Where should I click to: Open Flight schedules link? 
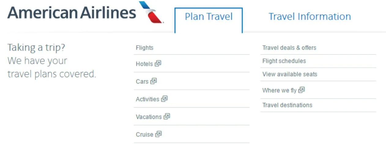coord(284,61)
